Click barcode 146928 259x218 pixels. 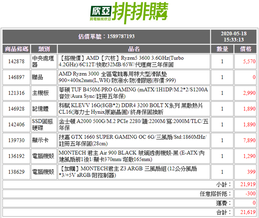(x=17, y=109)
